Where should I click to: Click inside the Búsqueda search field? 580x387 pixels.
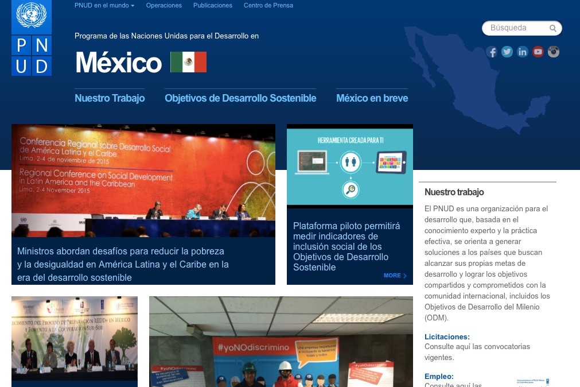click(x=516, y=28)
